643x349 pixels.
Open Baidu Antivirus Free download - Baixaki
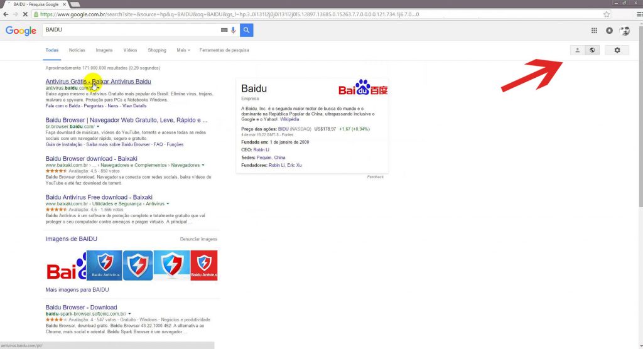[x=99, y=197]
